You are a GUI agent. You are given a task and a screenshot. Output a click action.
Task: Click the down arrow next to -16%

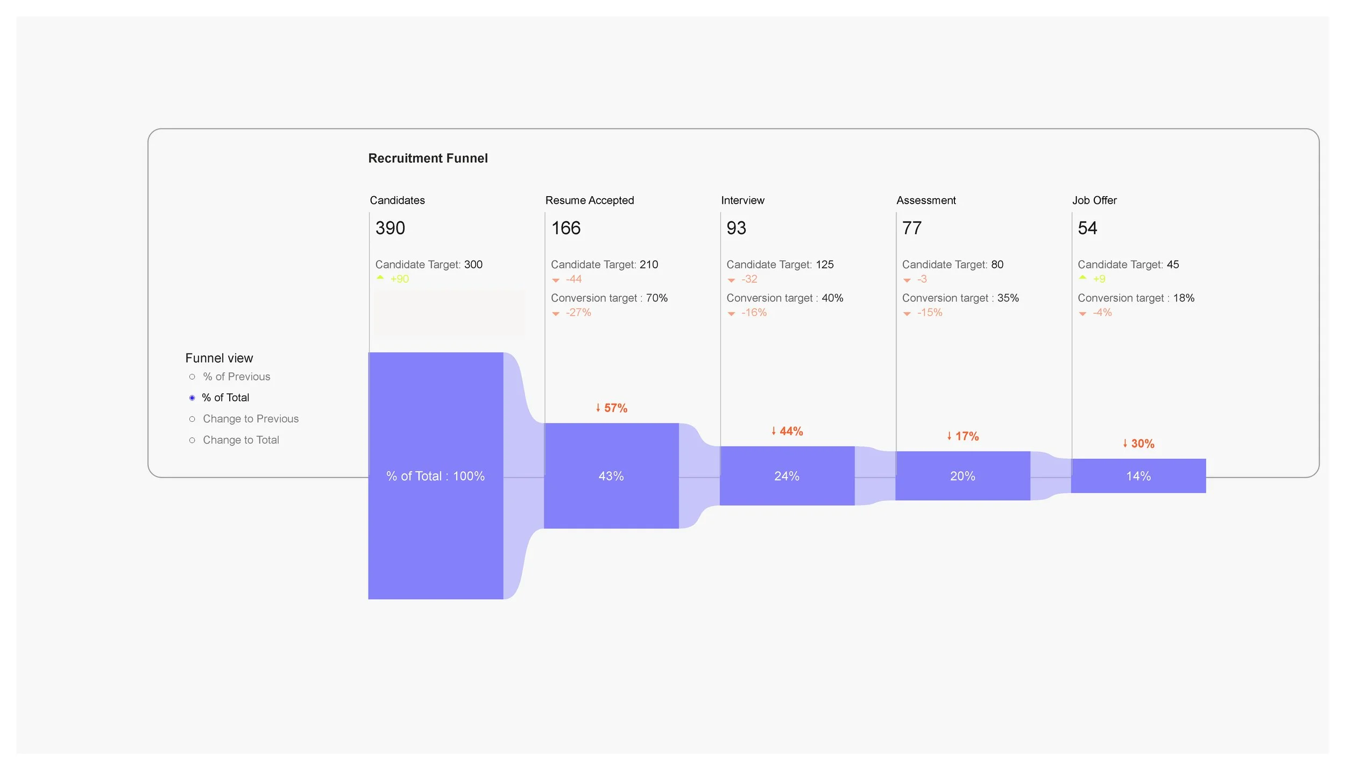click(x=731, y=314)
